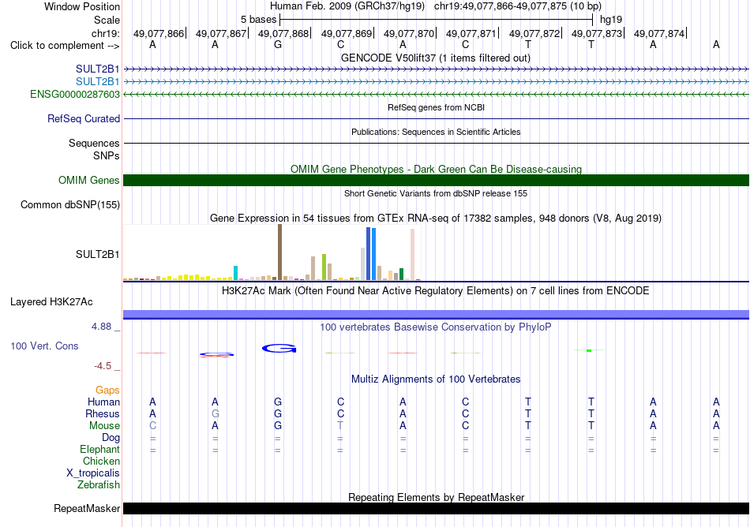Click the GENCODE V50lift37 track title

(435, 58)
